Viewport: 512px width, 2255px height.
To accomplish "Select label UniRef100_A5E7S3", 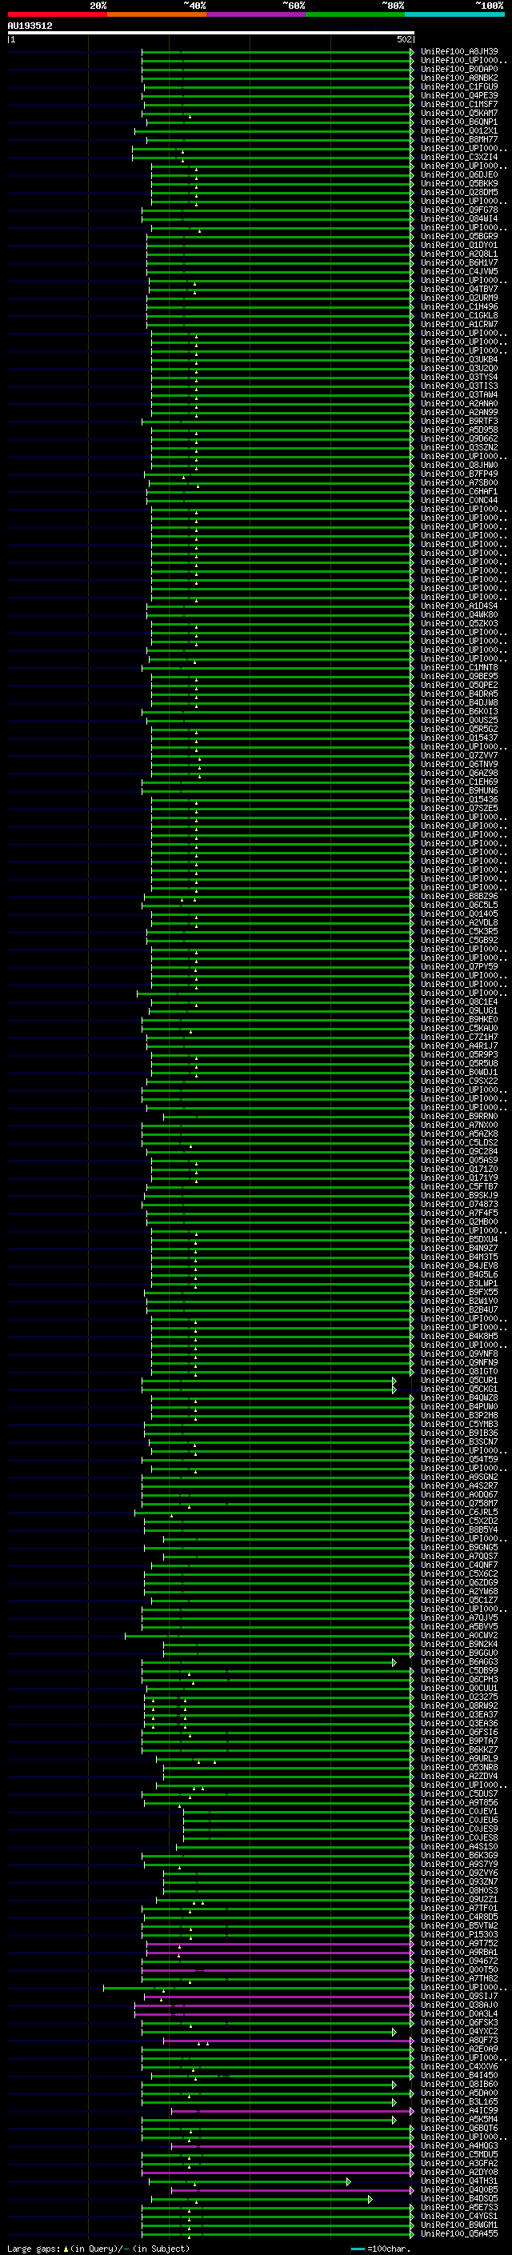I will 459,2208.
